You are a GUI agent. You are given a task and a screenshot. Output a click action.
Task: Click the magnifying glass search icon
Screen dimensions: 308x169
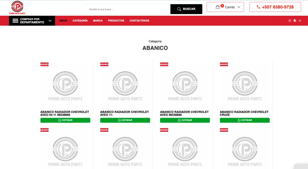pos(179,9)
